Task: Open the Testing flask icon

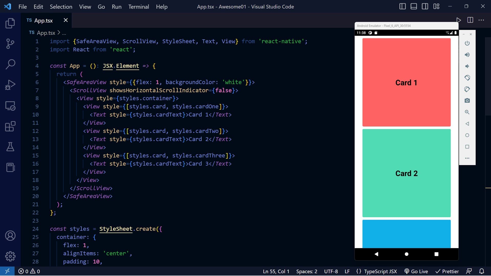Action: coord(10,147)
